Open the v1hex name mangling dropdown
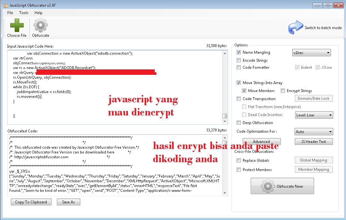Viewport: 346px width, 220px height. pyautogui.click(x=311, y=52)
